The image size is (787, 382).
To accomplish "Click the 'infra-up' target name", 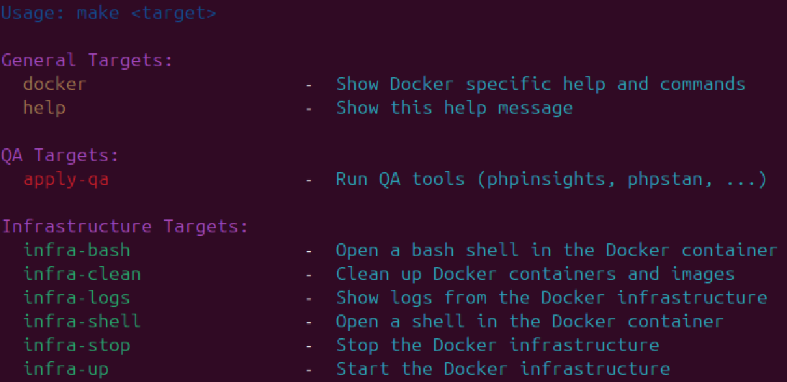I will tap(66, 369).
